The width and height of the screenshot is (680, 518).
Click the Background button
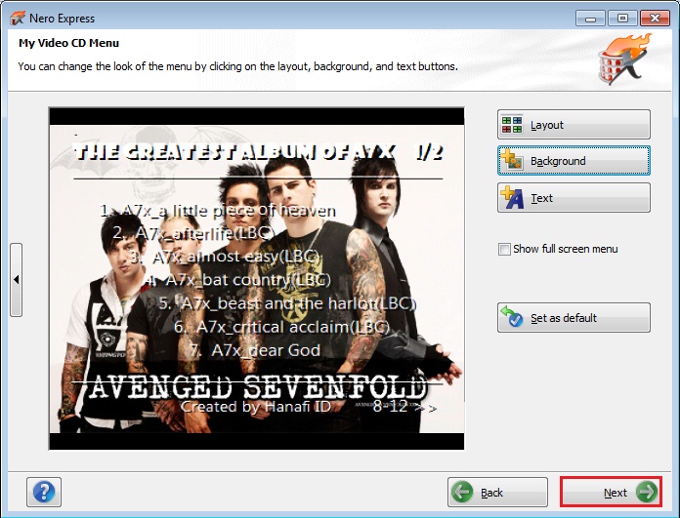click(x=574, y=161)
